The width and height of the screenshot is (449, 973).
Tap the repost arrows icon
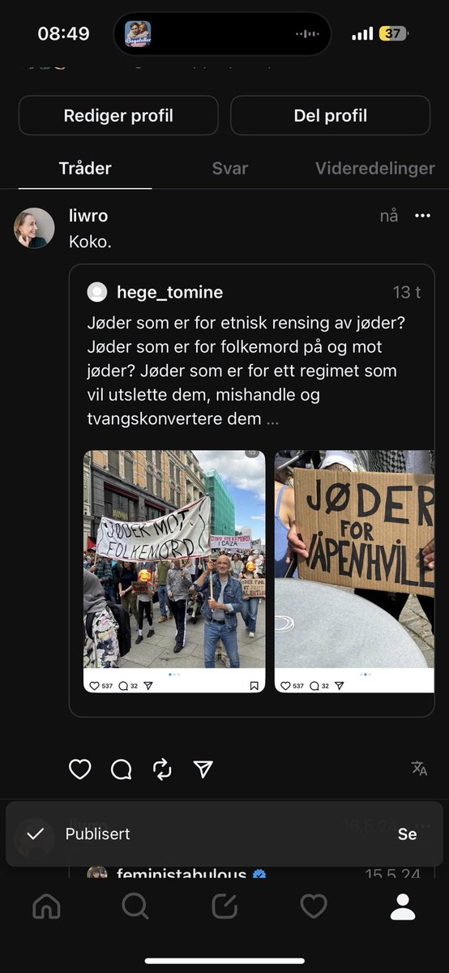[x=162, y=769]
